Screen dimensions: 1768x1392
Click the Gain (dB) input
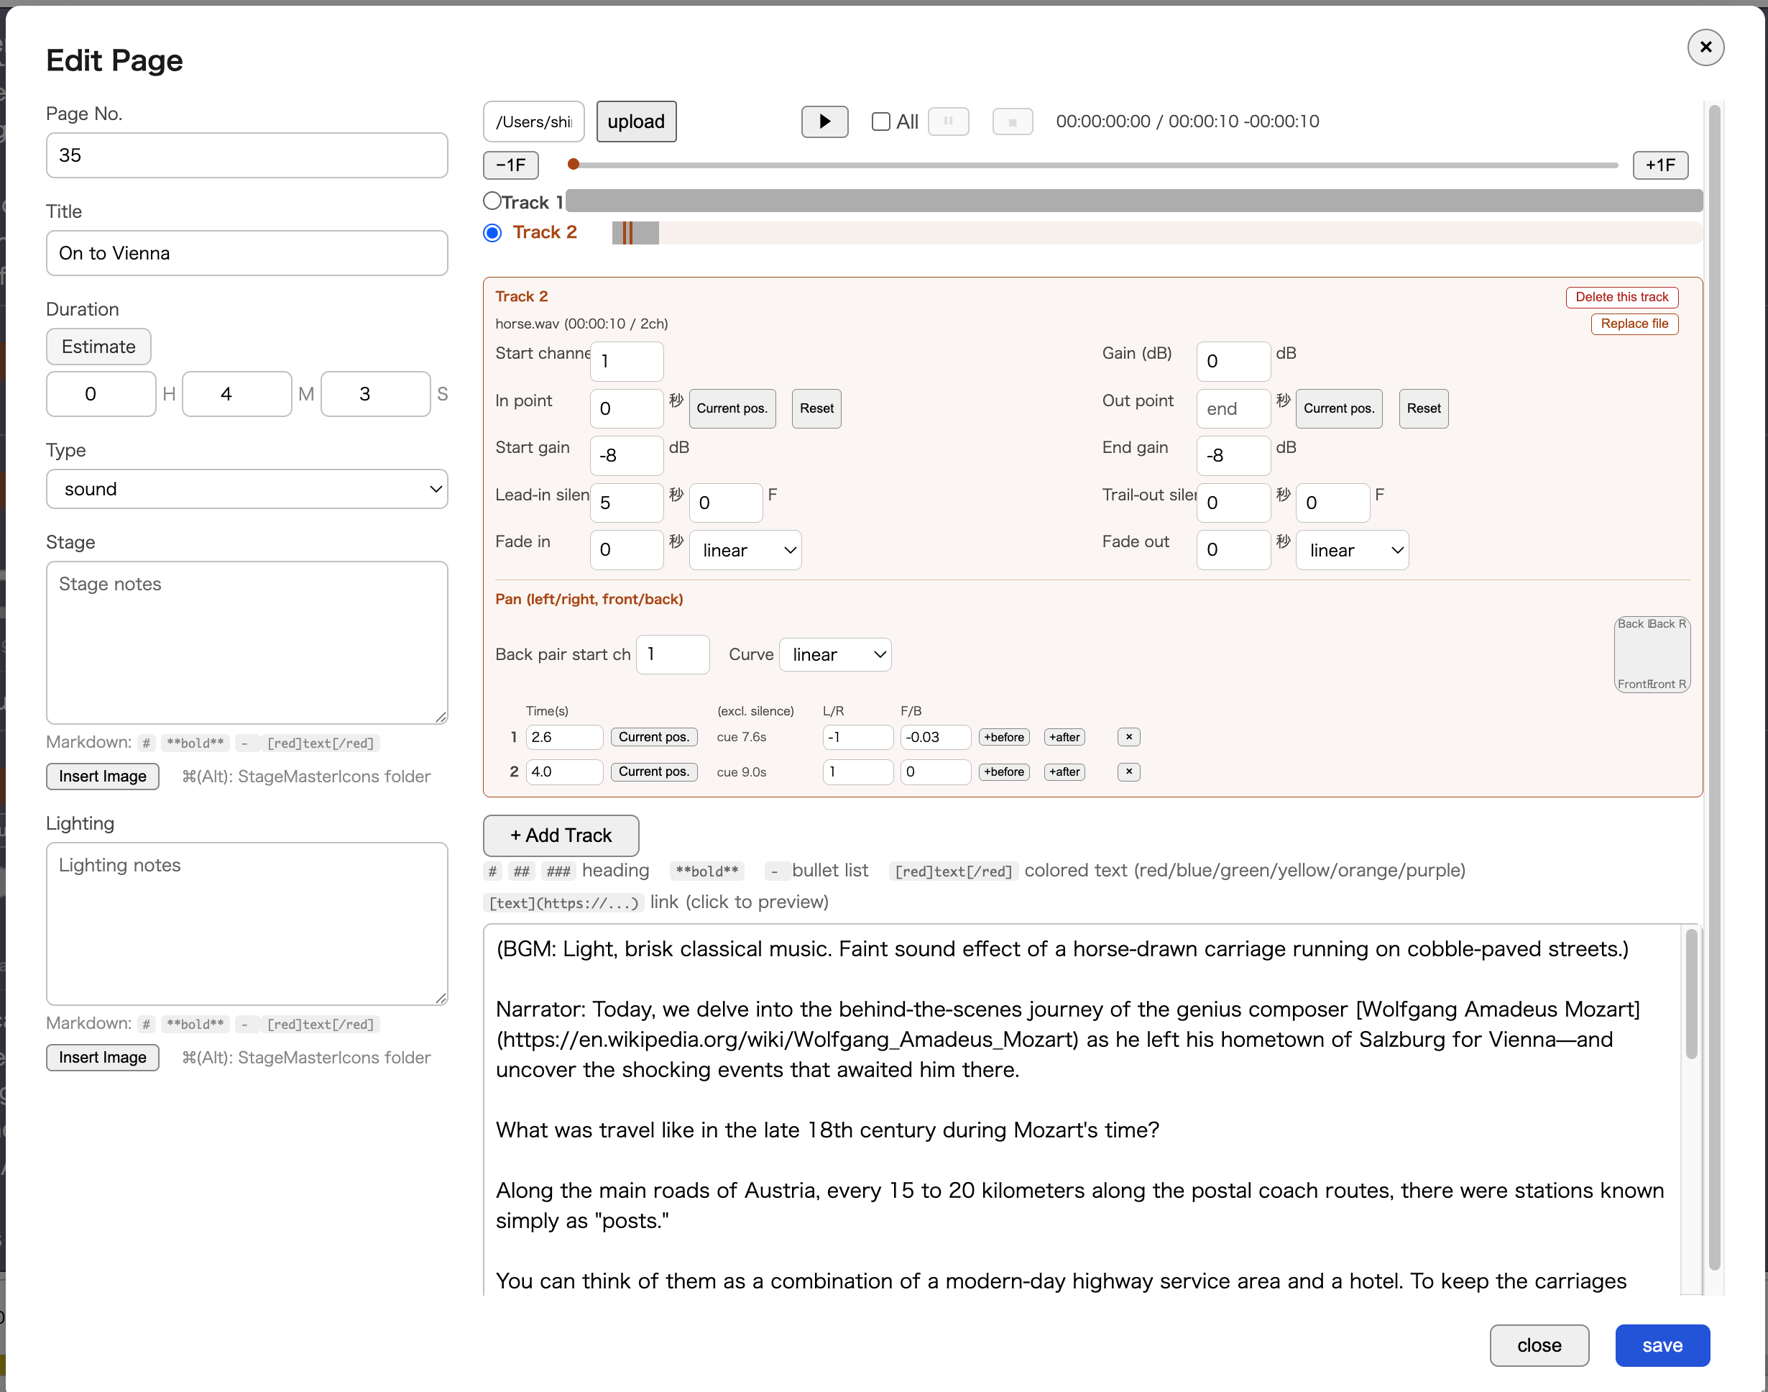click(1233, 361)
